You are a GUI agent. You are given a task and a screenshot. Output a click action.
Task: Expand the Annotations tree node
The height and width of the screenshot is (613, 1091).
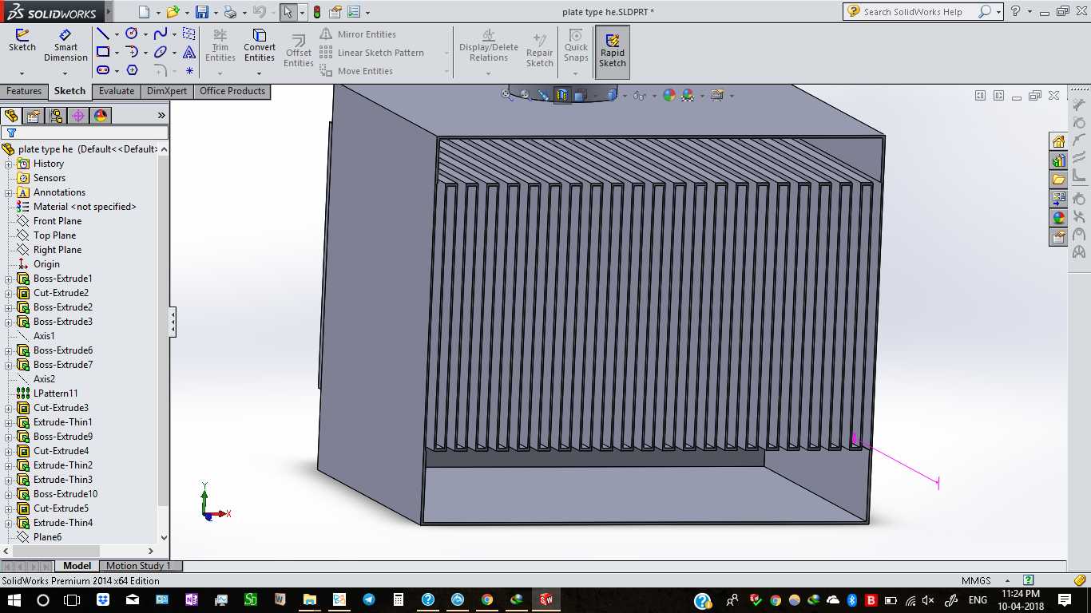coord(9,192)
